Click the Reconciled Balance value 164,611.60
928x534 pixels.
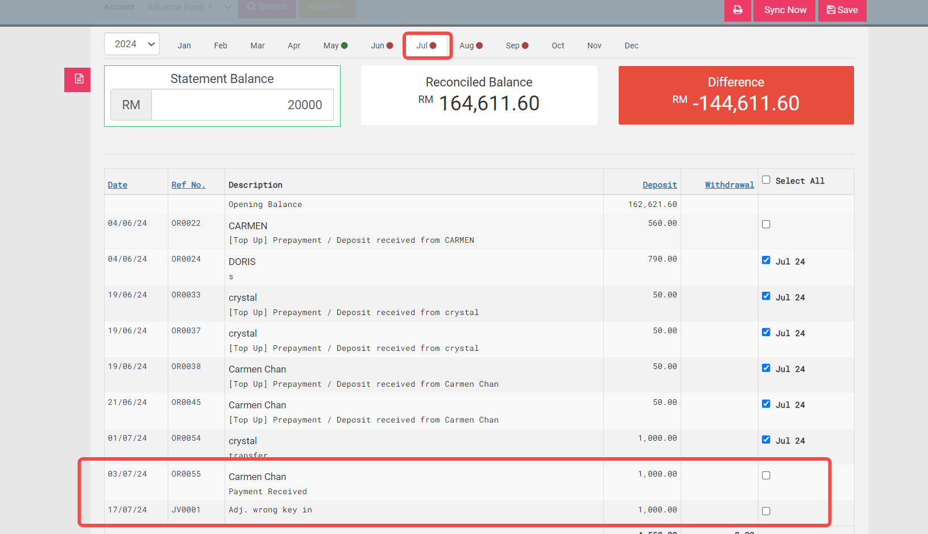(x=489, y=104)
